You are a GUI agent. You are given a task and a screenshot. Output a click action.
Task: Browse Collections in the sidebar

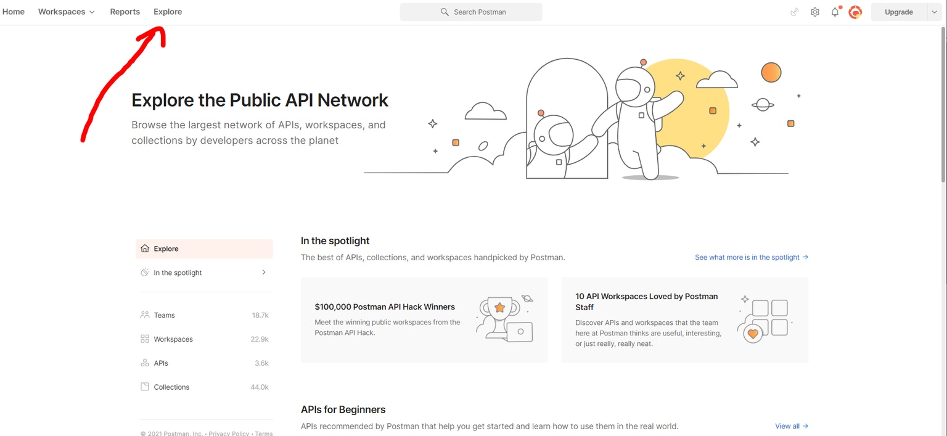pos(204,387)
